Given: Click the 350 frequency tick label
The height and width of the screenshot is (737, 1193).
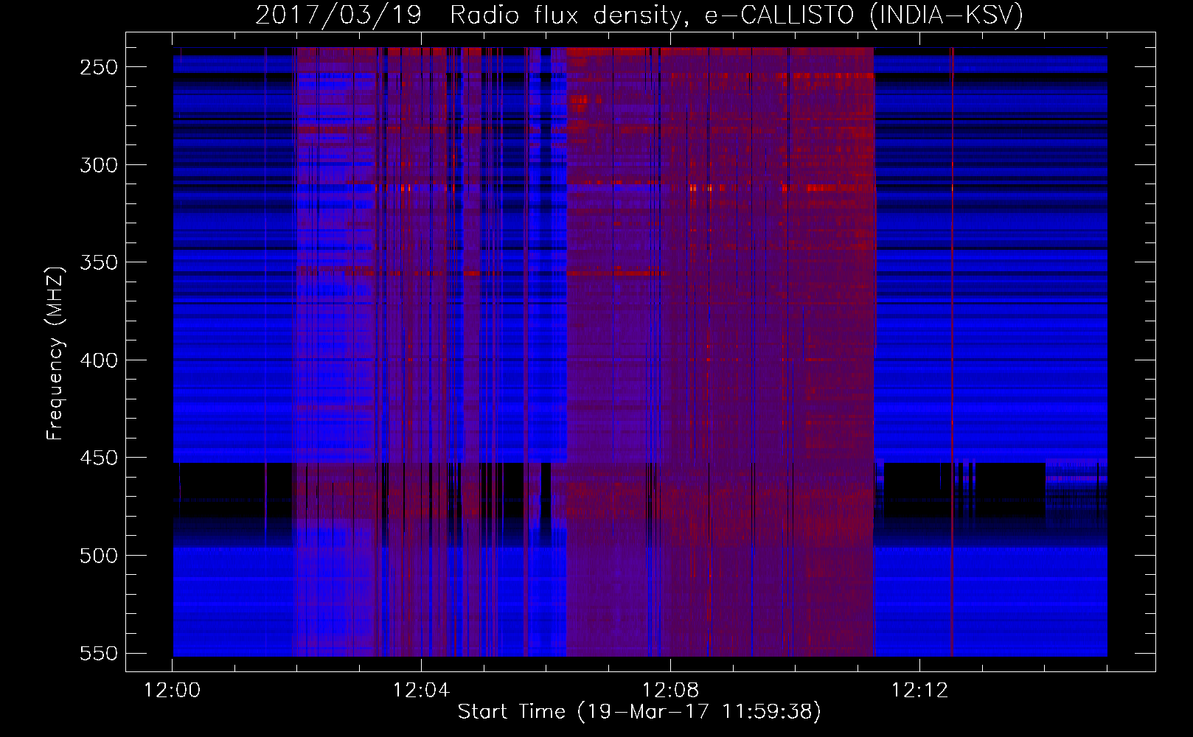Looking at the screenshot, I should (x=99, y=263).
